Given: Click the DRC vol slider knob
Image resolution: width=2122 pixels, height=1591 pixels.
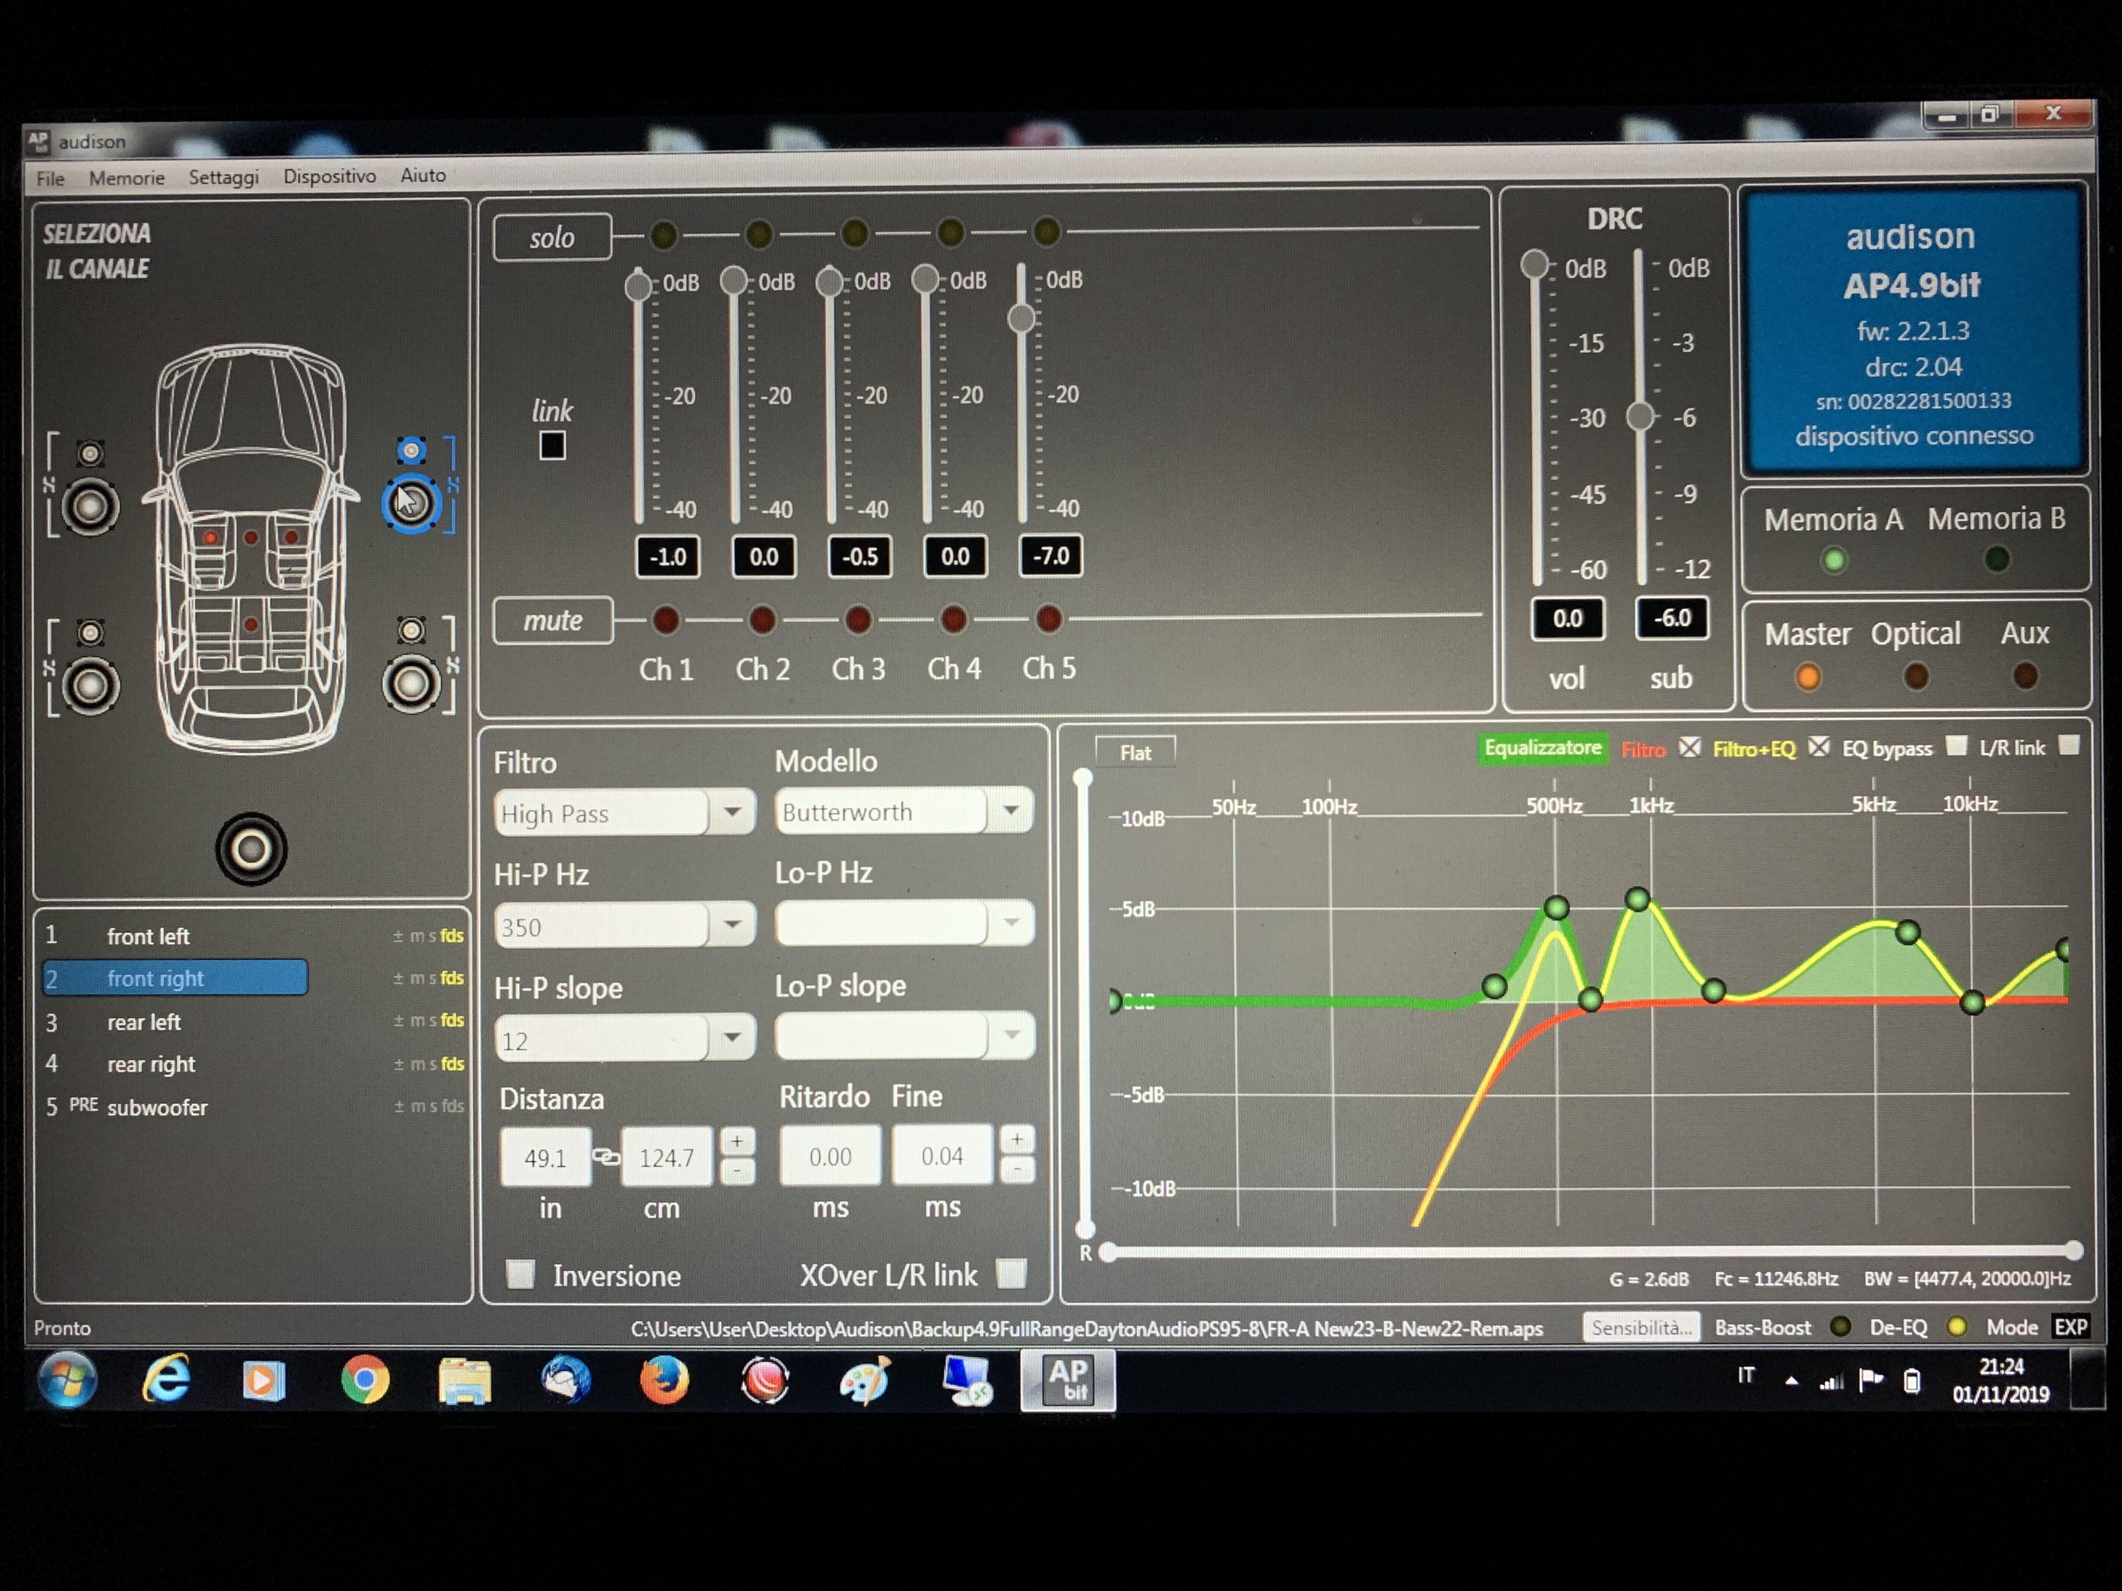Looking at the screenshot, I should (x=1534, y=264).
